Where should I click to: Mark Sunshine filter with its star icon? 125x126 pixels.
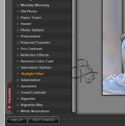coord(18,86)
